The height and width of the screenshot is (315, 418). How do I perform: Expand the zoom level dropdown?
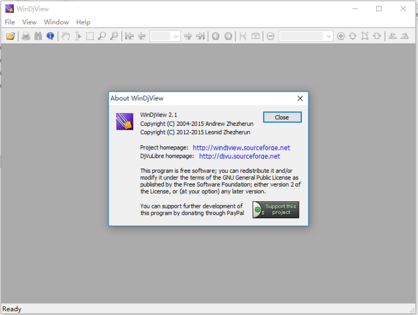329,36
